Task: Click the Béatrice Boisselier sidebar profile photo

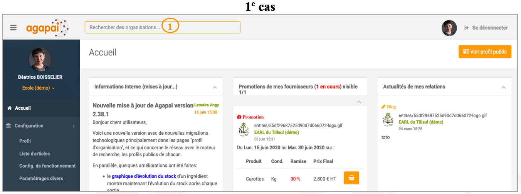Action: coord(40,59)
